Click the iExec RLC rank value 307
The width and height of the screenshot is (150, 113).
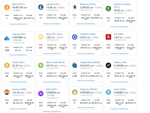41,48
